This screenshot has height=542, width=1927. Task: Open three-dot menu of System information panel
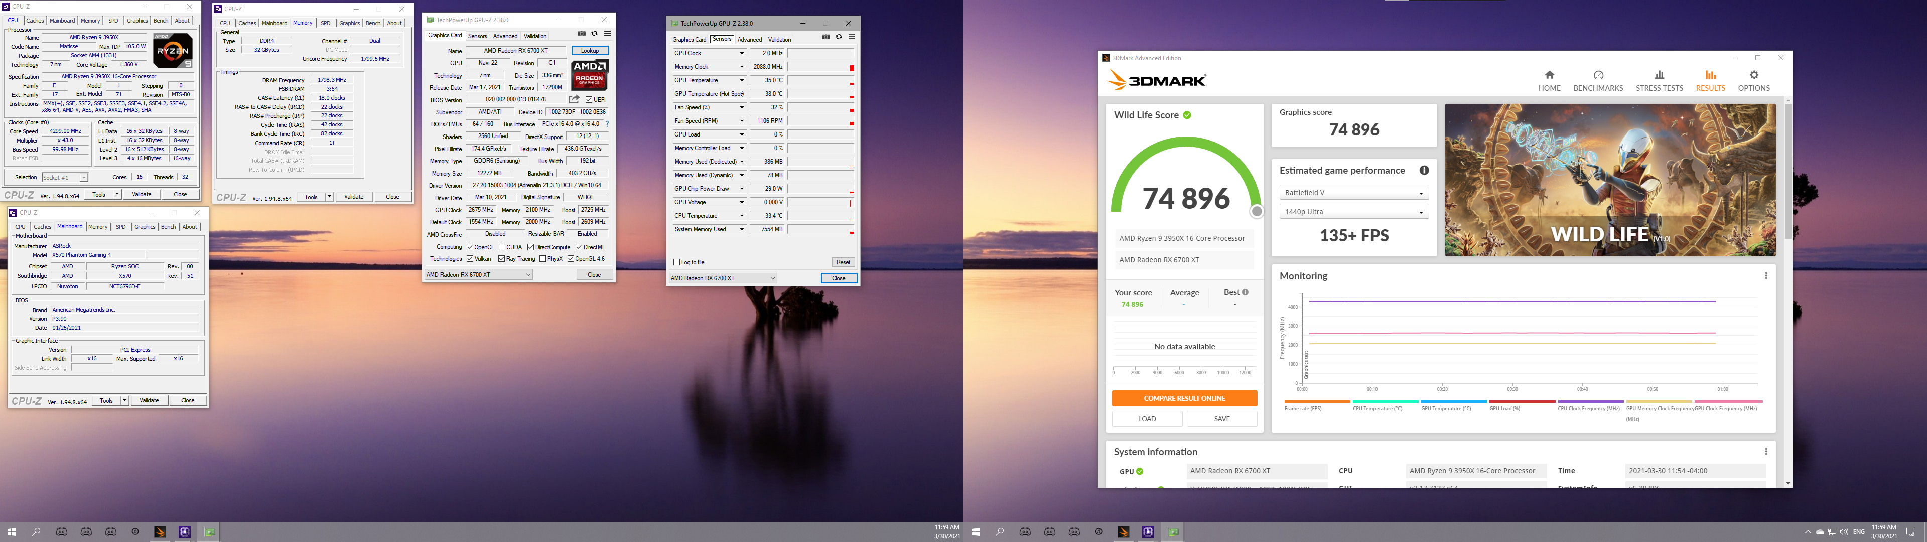[x=1766, y=452]
